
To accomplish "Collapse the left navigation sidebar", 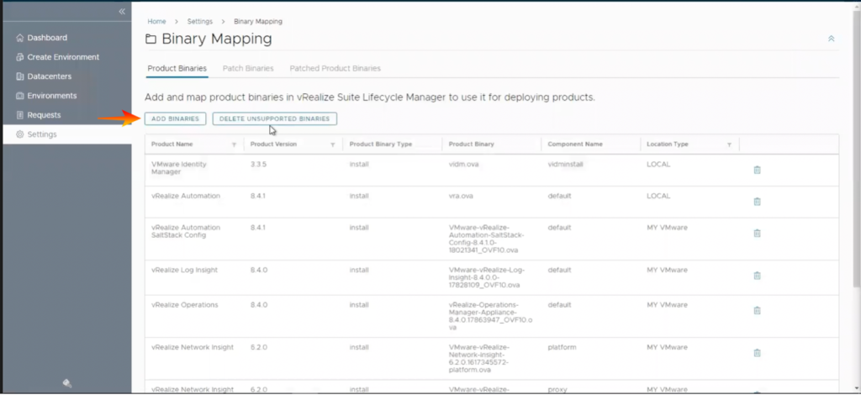I will [x=122, y=12].
